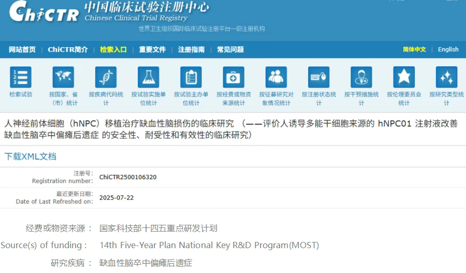Viewport: 466px width, 273px height.
Task: Click the people recruitment status statistics icon
Action: [x=276, y=77]
